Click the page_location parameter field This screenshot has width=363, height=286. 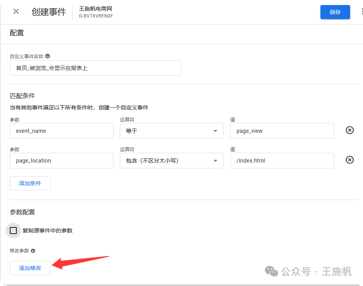point(62,161)
